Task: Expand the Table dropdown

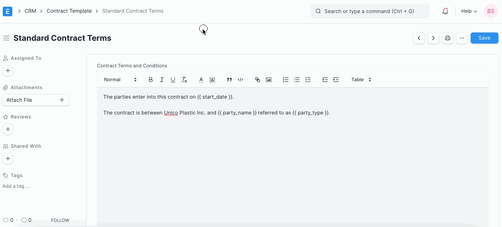Action: (x=361, y=80)
